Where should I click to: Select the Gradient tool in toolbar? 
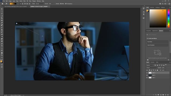[2, 37]
